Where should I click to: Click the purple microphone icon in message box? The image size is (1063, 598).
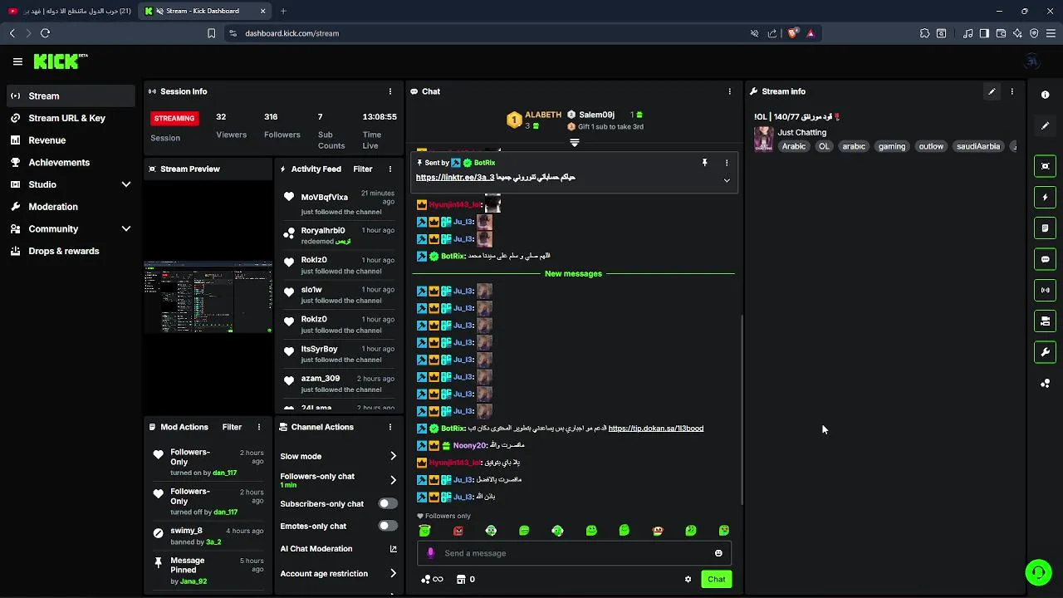click(430, 553)
